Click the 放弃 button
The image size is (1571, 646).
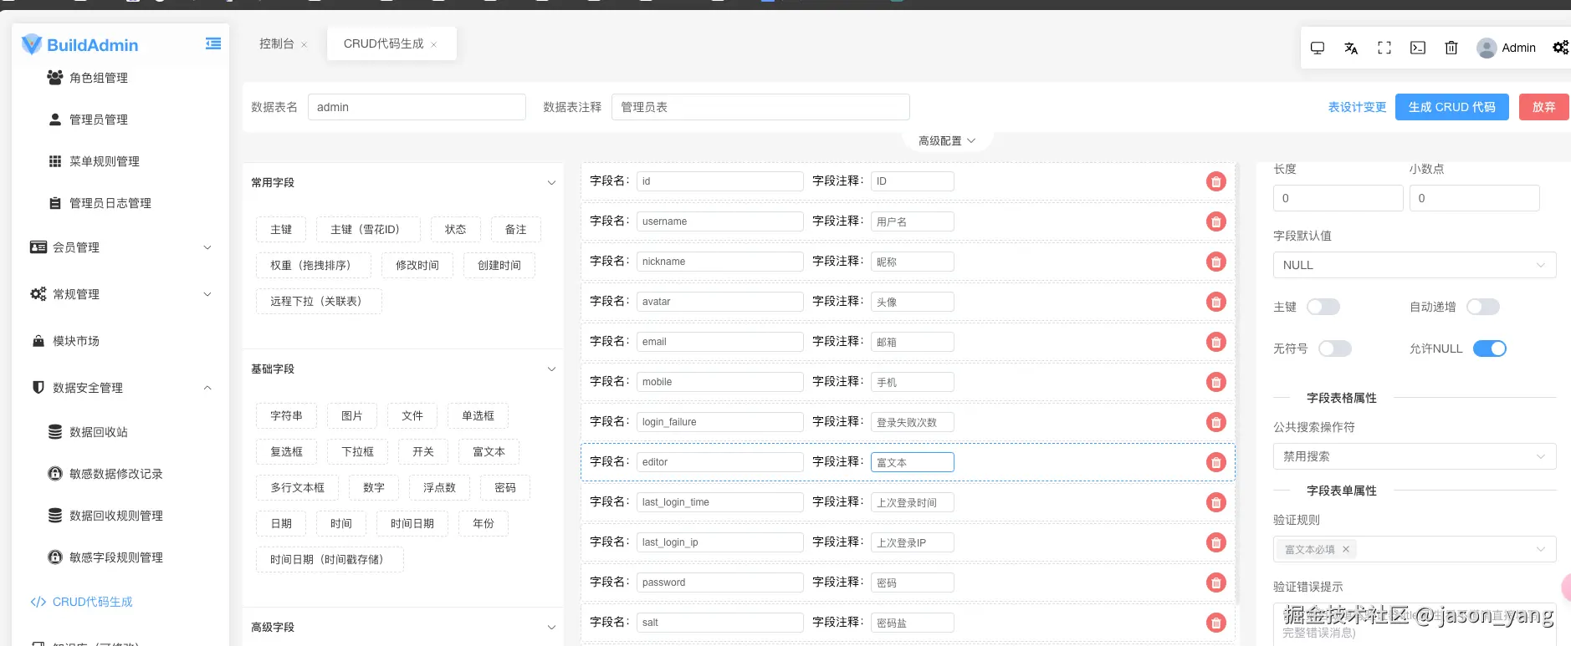click(1544, 107)
